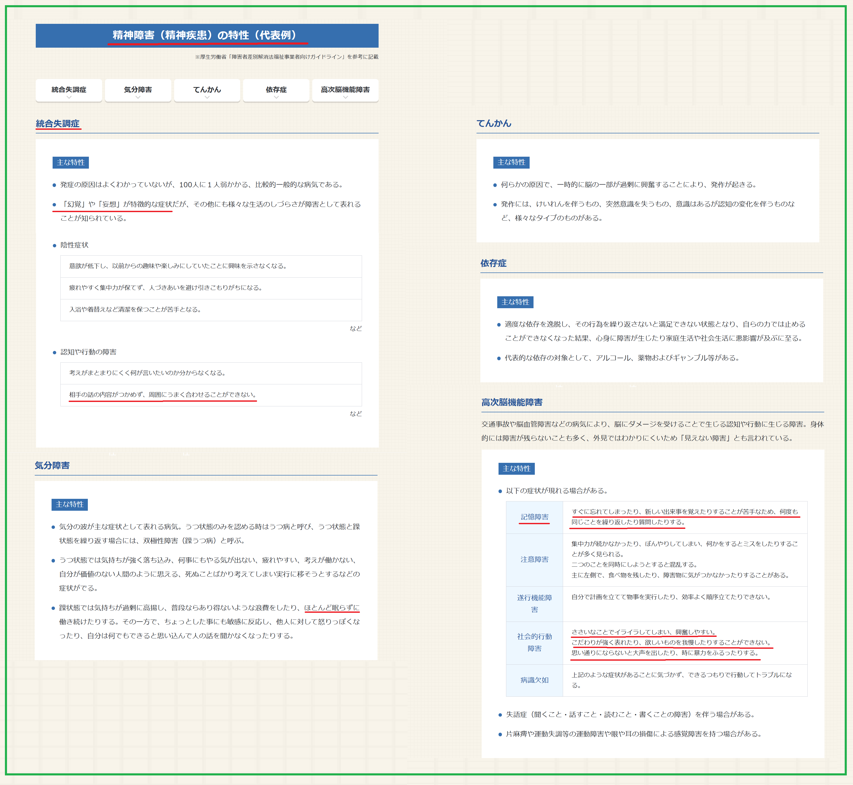Click the 主な特性 badge under 統合失調症

(x=70, y=163)
